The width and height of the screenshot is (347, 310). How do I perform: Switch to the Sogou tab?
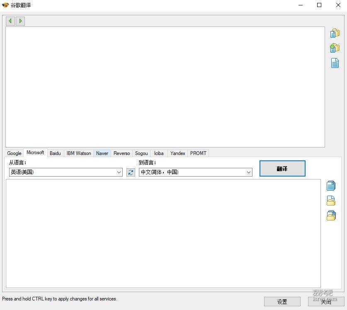[141, 153]
